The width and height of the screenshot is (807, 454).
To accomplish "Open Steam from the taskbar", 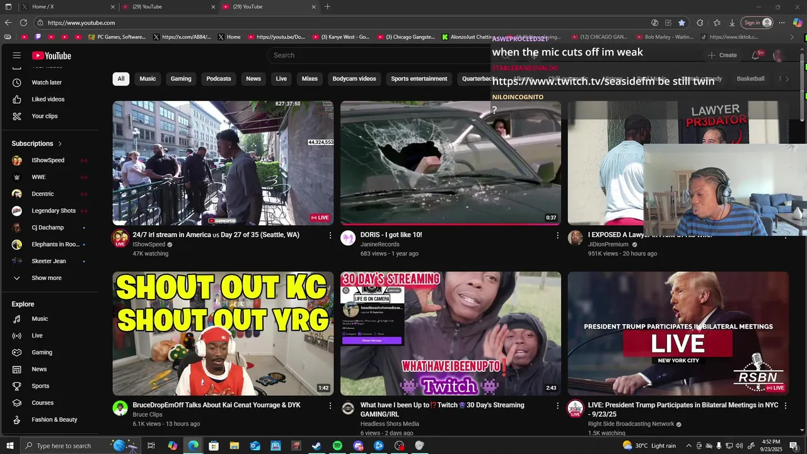I will [316, 446].
